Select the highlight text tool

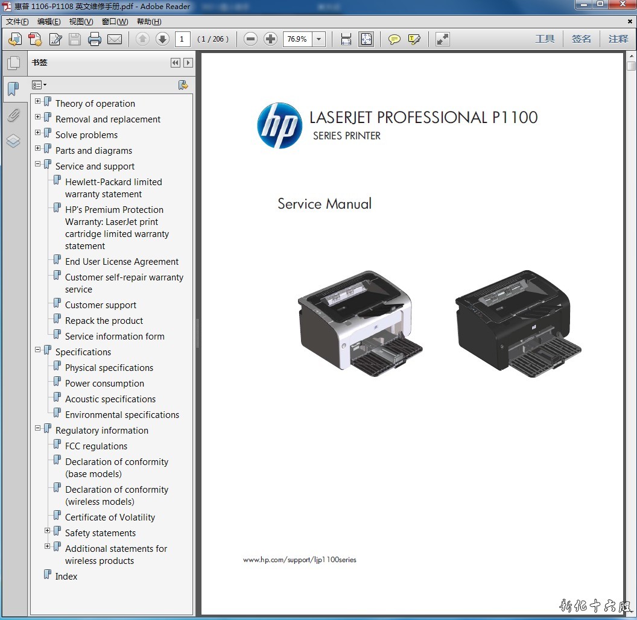point(414,40)
